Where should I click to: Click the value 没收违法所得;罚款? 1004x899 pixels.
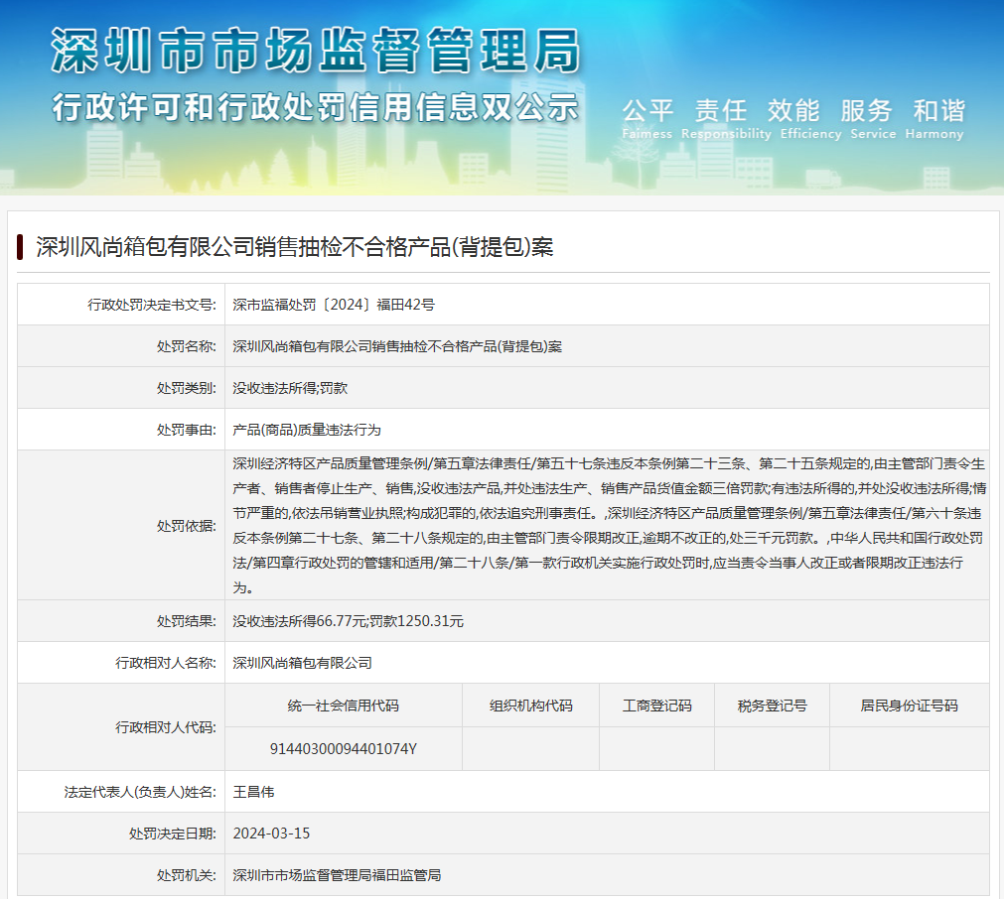point(290,388)
